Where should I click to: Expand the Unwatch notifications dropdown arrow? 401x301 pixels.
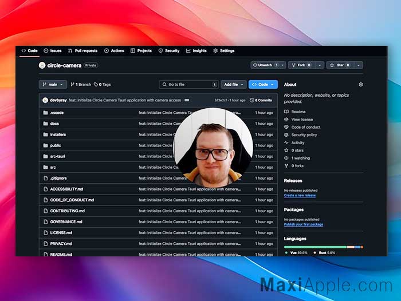[282, 65]
